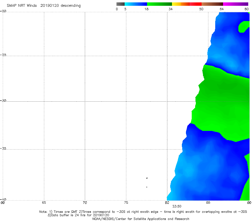The width and height of the screenshot is (252, 221).
Task: Click latitude axis label '-35'
Action: [x=3, y=148]
